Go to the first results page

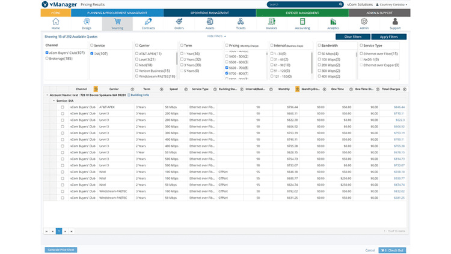tap(46, 231)
